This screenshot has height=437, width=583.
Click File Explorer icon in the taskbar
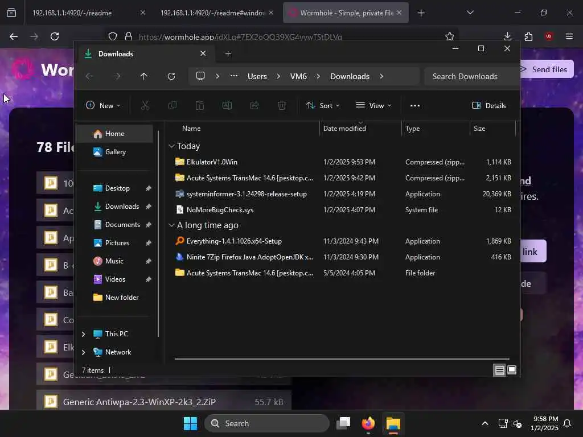click(x=393, y=423)
